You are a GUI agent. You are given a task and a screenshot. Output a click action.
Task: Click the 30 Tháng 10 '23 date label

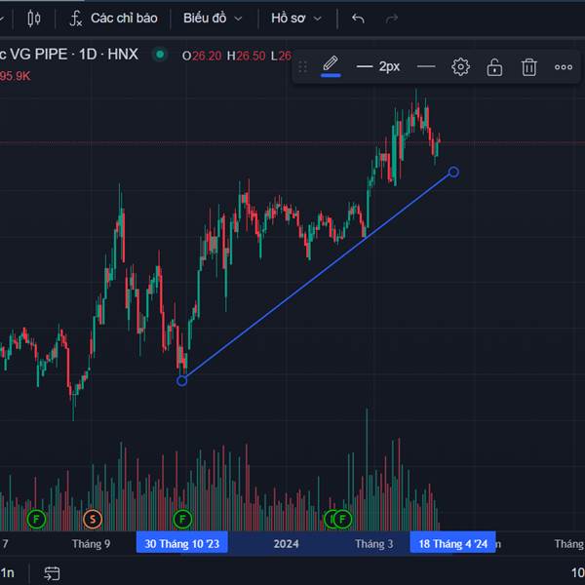pyautogui.click(x=182, y=543)
